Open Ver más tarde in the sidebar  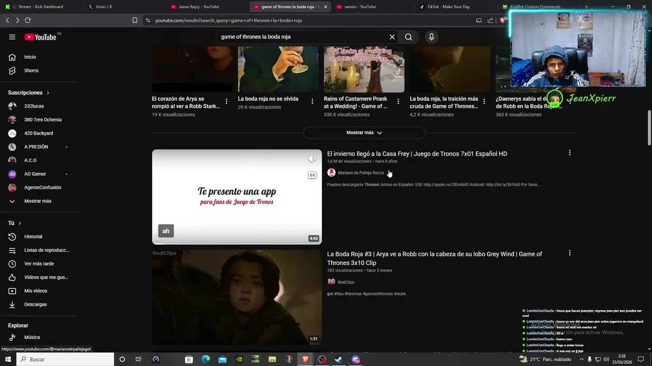tap(40, 264)
